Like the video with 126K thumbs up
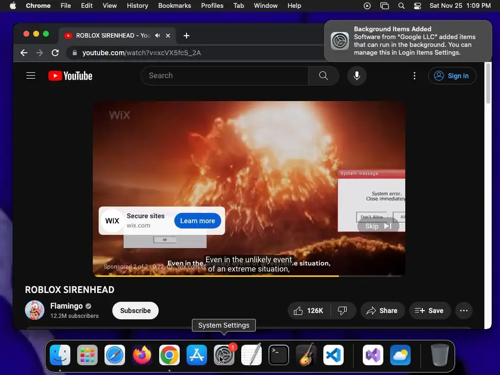This screenshot has width=500, height=375. tap(309, 311)
